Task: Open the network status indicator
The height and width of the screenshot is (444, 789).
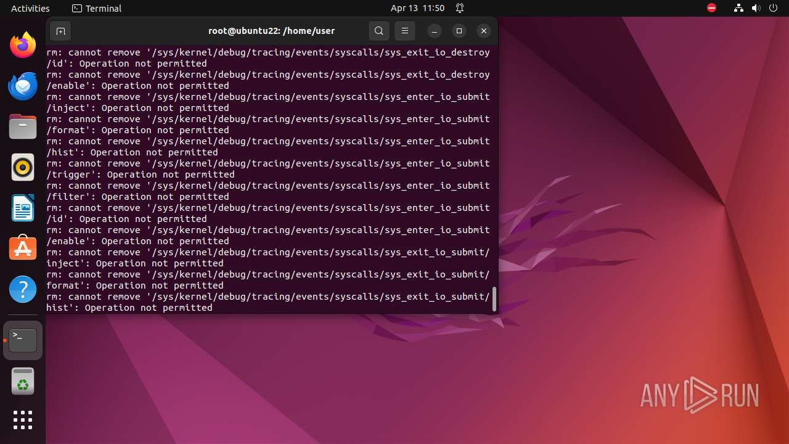Action: click(738, 8)
